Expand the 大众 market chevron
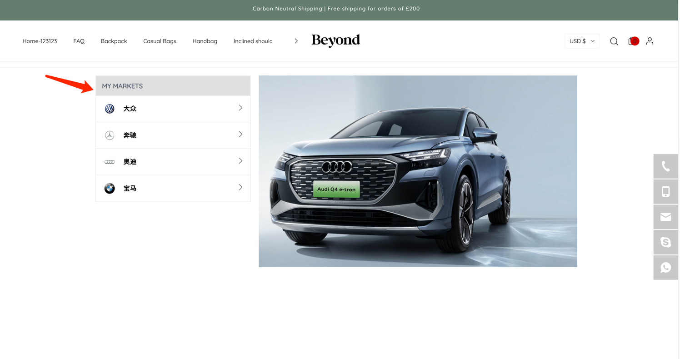 [240, 108]
